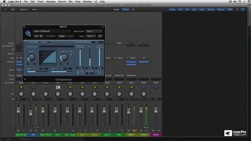Open the Mix menu

[x=71, y=2]
